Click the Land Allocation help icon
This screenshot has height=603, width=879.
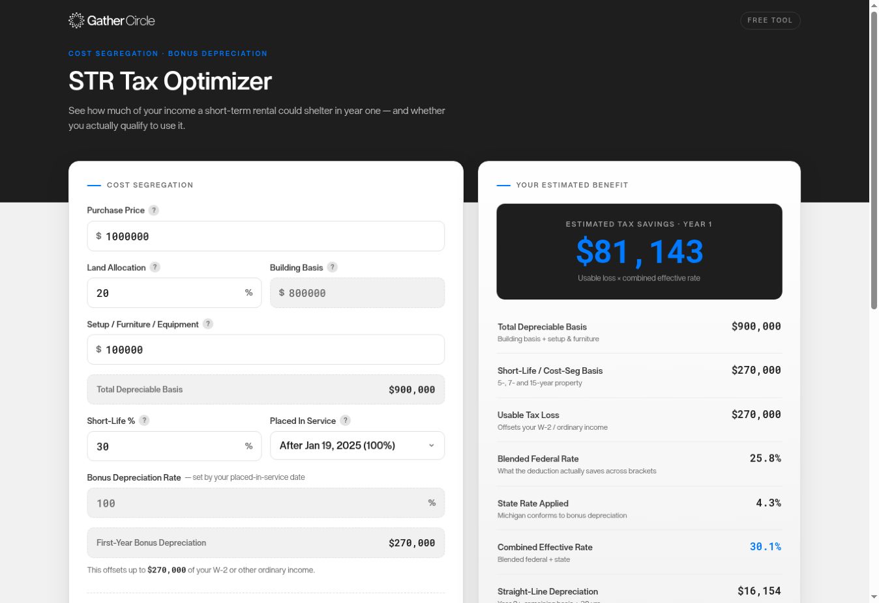(155, 267)
